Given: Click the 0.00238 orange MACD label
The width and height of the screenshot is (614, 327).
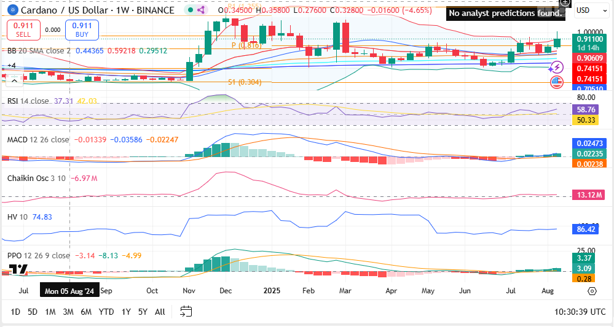Looking at the screenshot, I should tap(589, 164).
